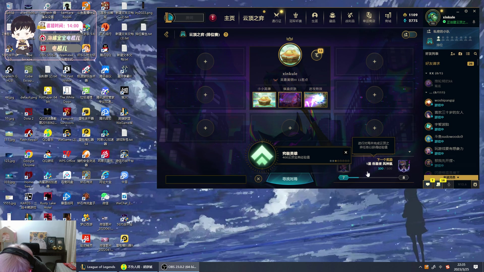Click the voice microphone icon
Screen dimensions: 484x272
(x=449, y=184)
